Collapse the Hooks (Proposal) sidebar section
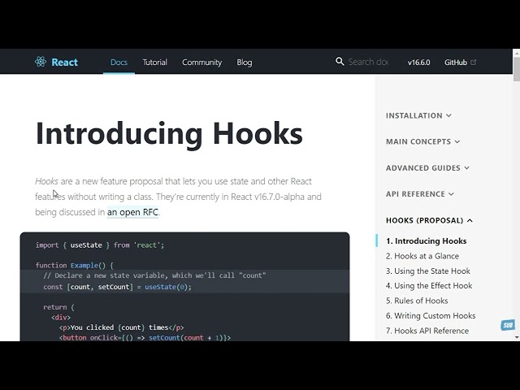The height and width of the screenshot is (390, 520). click(429, 220)
